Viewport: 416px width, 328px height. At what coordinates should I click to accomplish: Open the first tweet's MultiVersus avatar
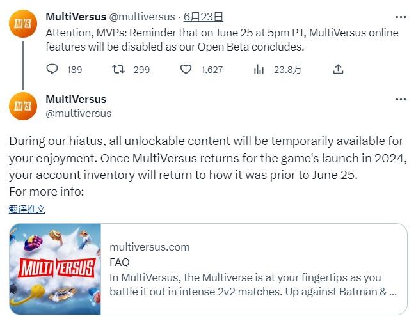click(x=22, y=24)
